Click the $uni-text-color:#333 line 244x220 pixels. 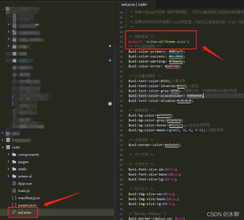pyautogui.click(x=149, y=81)
